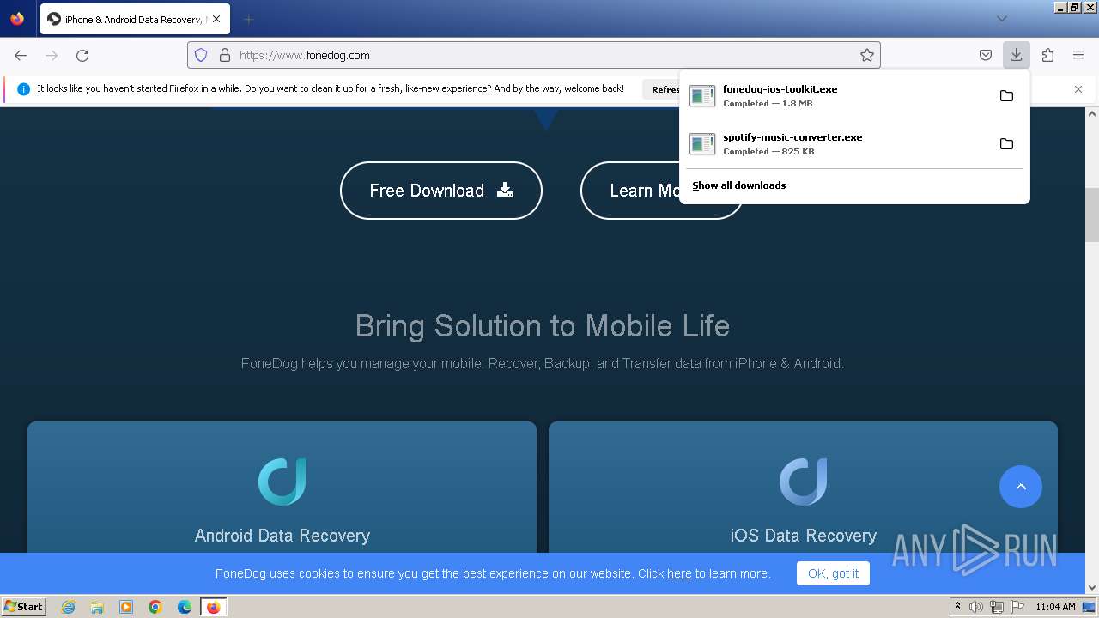Open the Windows Start menu
This screenshot has width=1099, height=618.
(24, 607)
